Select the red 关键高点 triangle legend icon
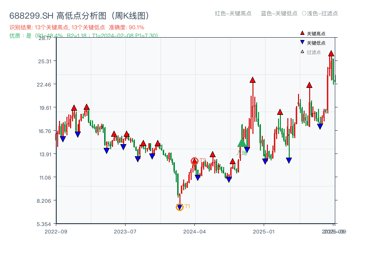The height and width of the screenshot is (279, 372). (x=303, y=33)
